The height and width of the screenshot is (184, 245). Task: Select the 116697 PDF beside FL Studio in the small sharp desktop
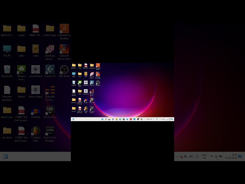click(x=80, y=110)
